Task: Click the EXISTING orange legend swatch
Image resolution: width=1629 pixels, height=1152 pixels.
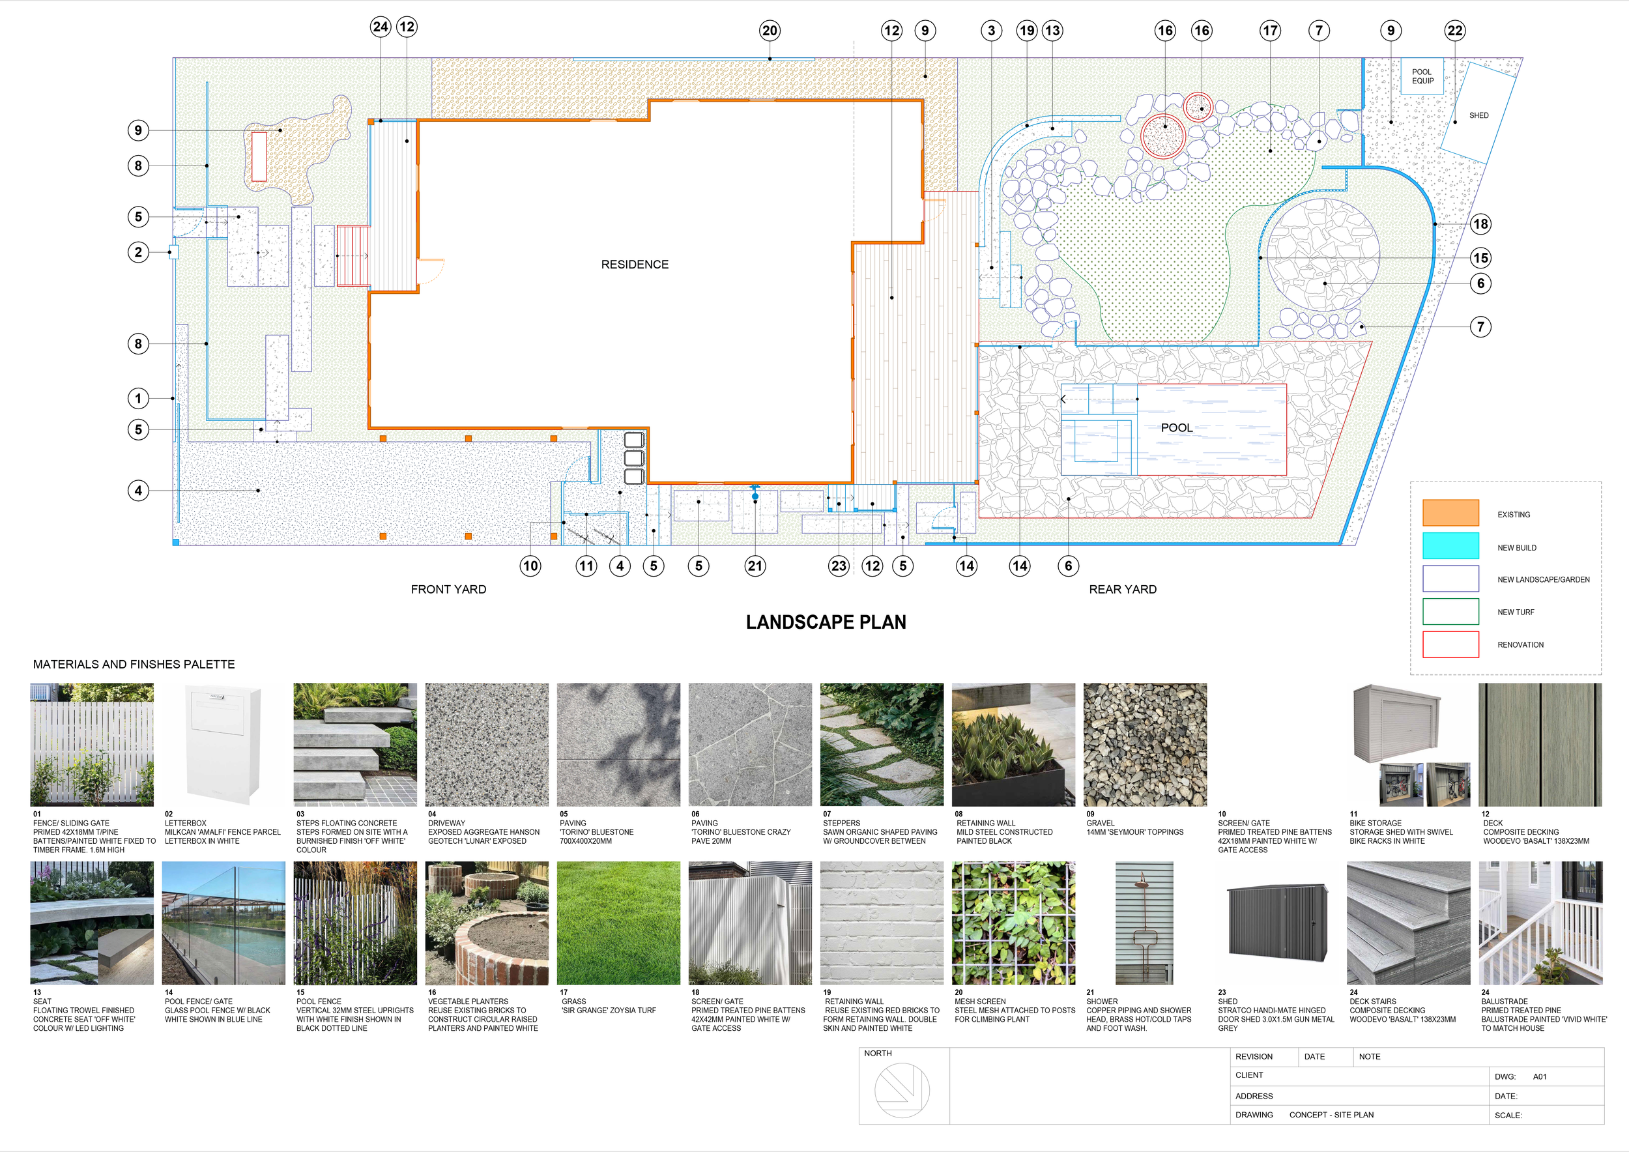Action: click(x=1450, y=514)
